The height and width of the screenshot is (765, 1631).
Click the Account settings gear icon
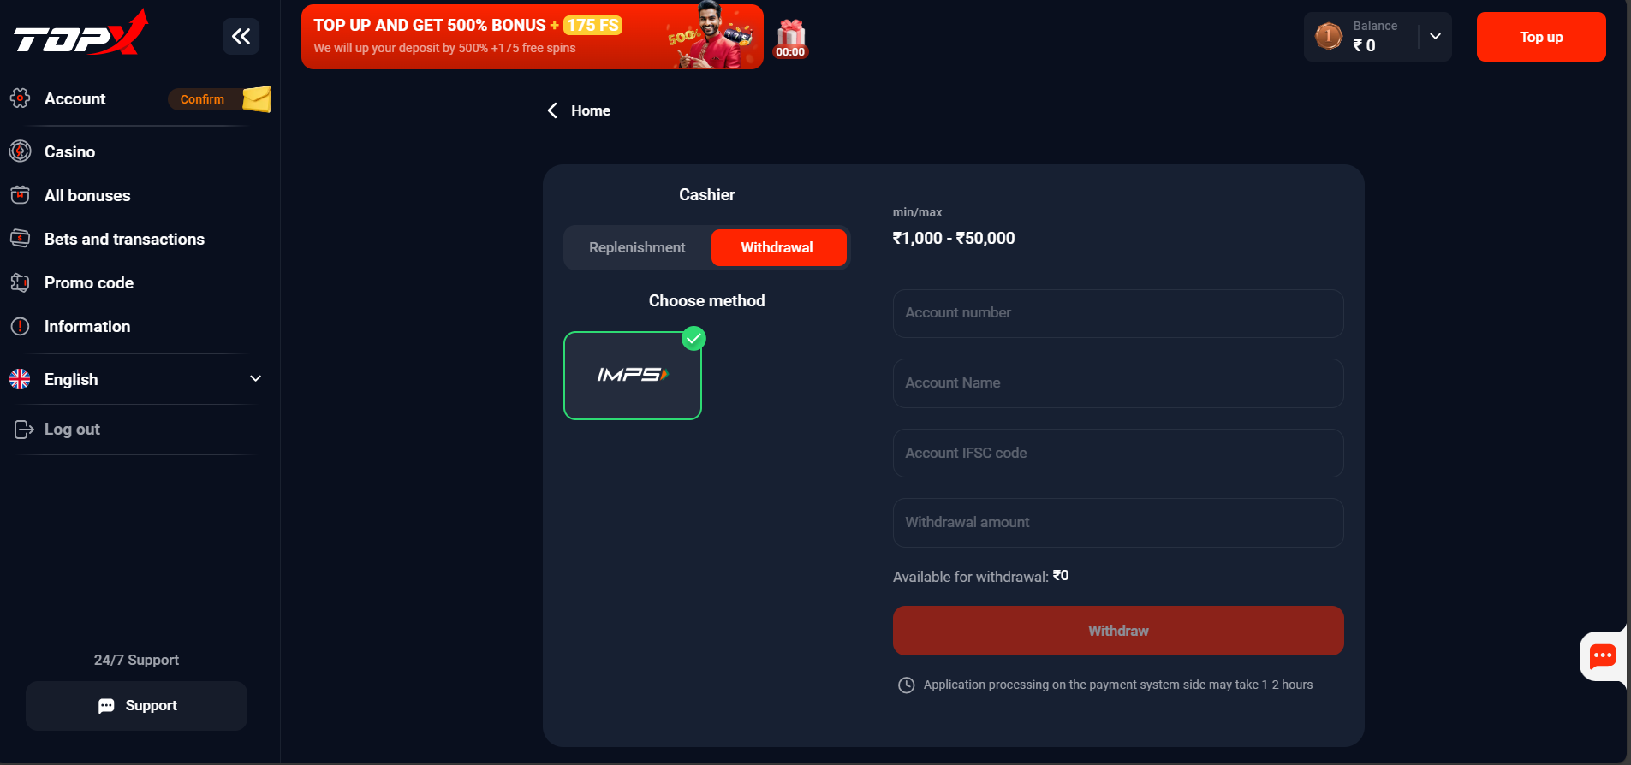click(19, 98)
